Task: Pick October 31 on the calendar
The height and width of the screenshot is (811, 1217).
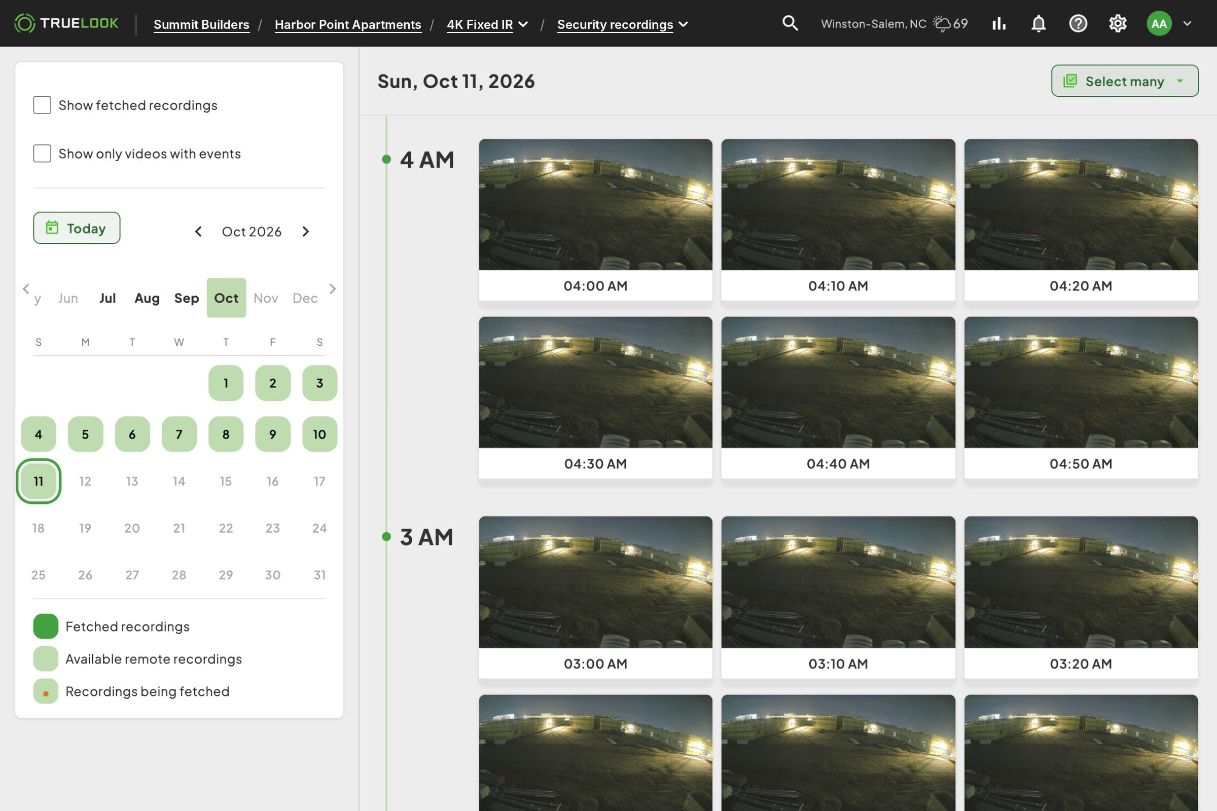Action: [320, 575]
